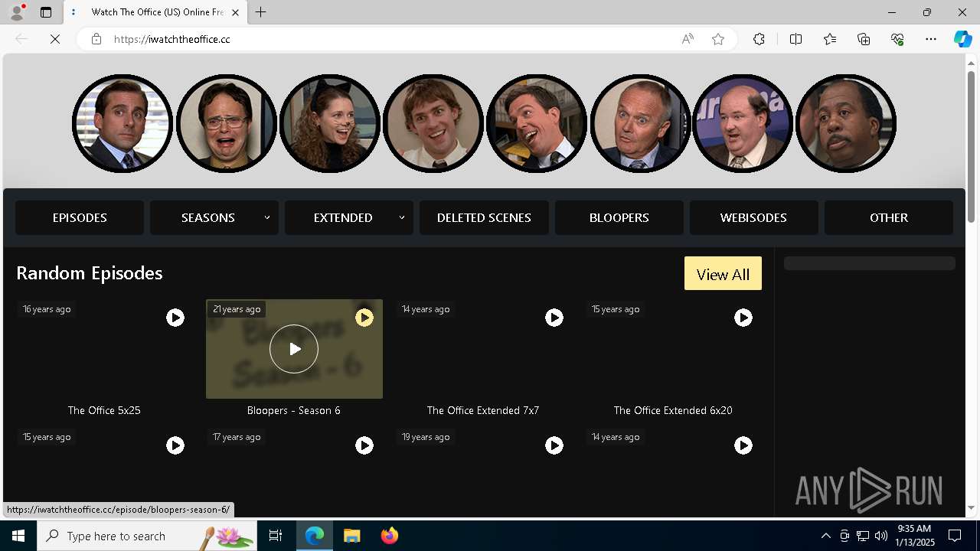Open the tab actions menu icon

[46, 12]
